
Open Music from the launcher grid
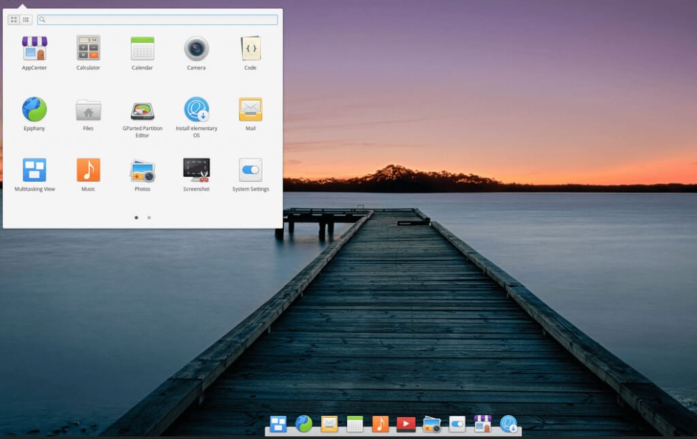(x=88, y=170)
